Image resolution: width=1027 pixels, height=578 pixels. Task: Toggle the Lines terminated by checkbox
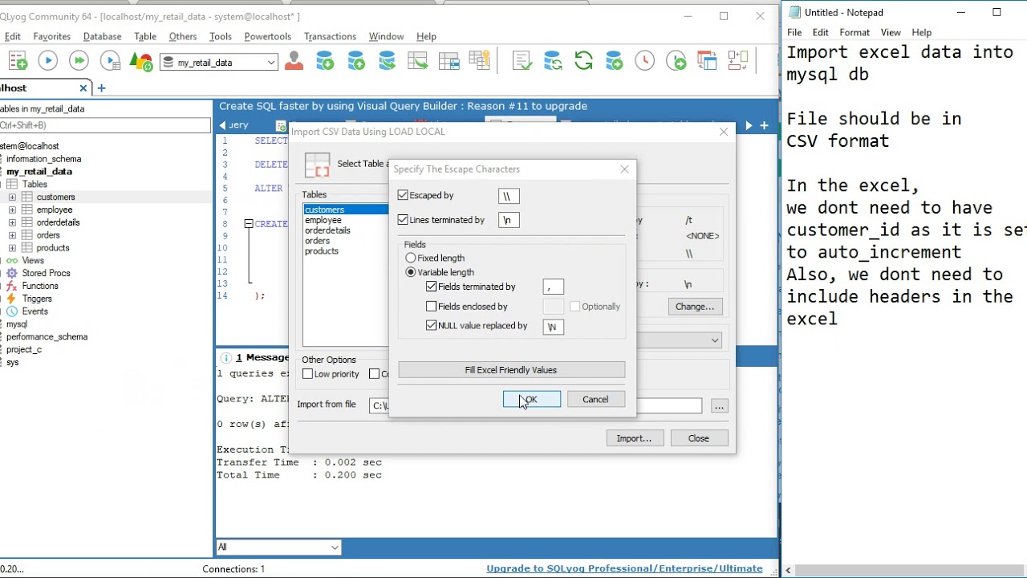coord(403,220)
